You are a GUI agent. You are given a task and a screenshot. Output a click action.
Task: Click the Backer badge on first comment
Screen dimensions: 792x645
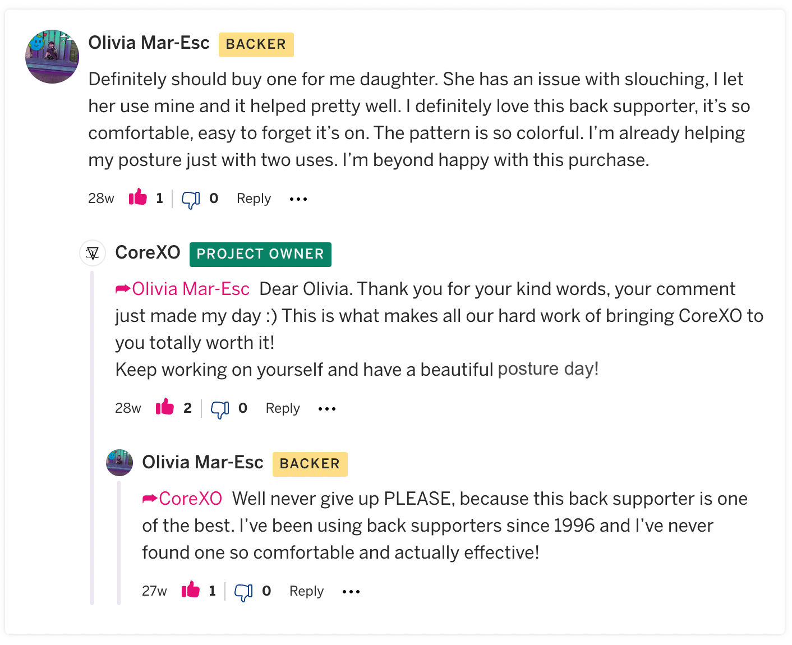[256, 44]
